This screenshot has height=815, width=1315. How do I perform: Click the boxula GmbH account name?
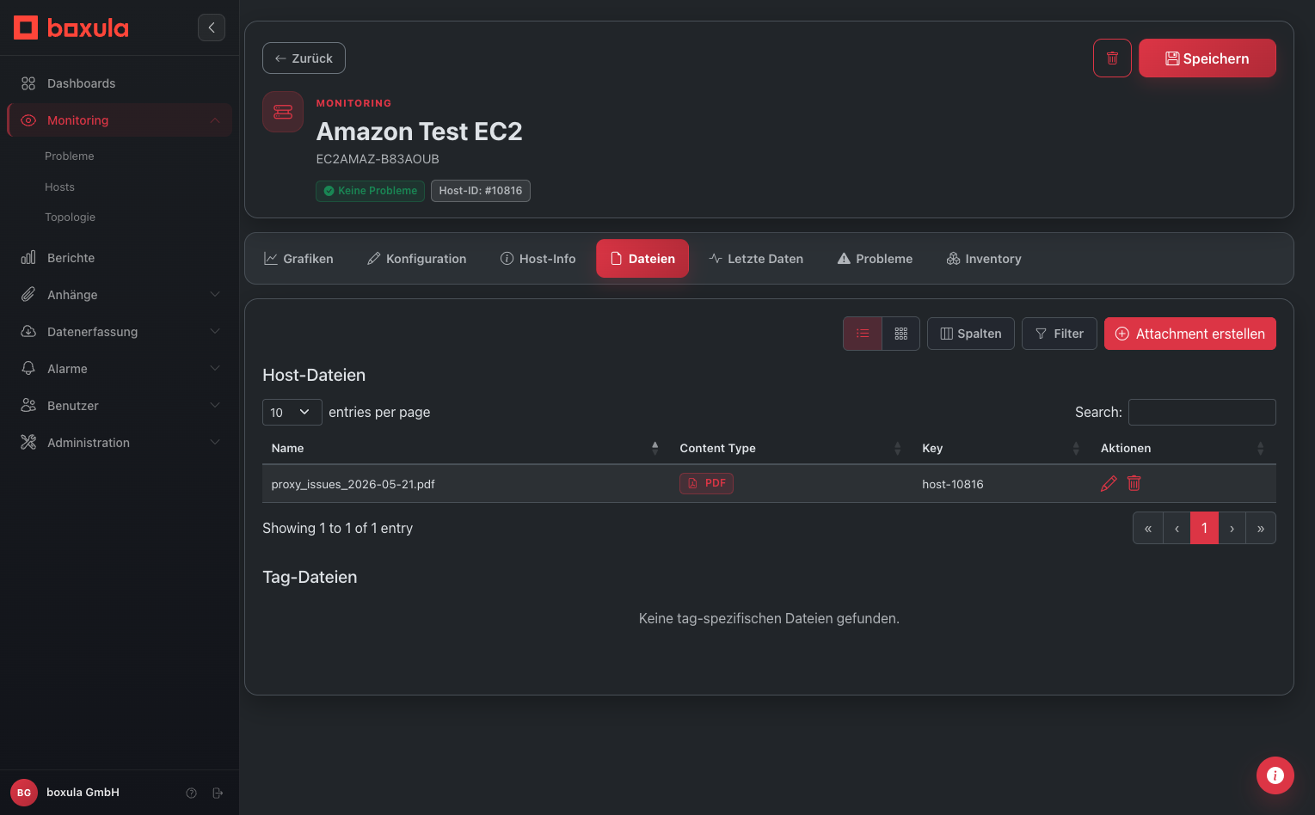point(83,793)
